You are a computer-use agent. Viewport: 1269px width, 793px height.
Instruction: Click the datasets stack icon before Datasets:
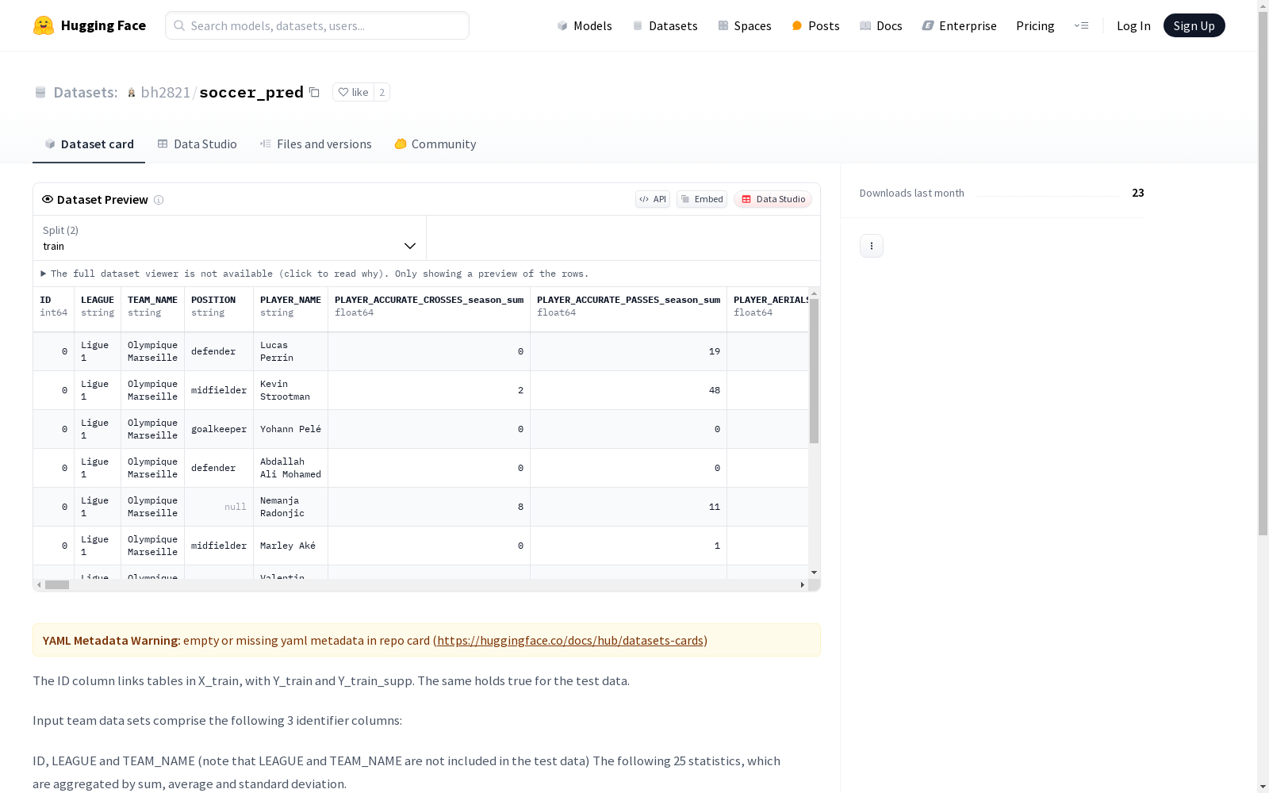pyautogui.click(x=40, y=93)
